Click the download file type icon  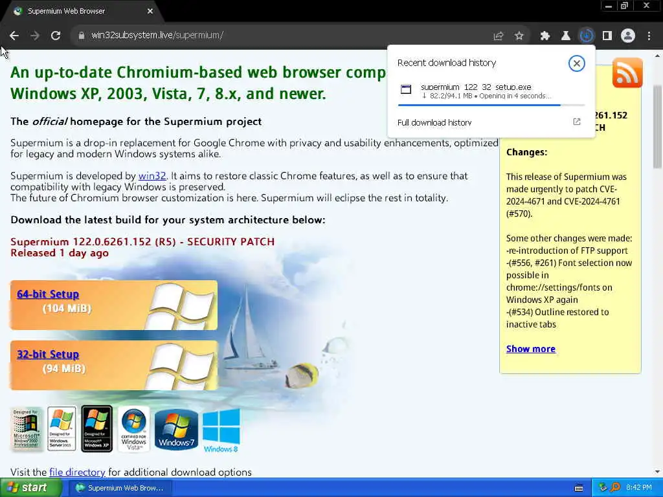click(x=406, y=89)
